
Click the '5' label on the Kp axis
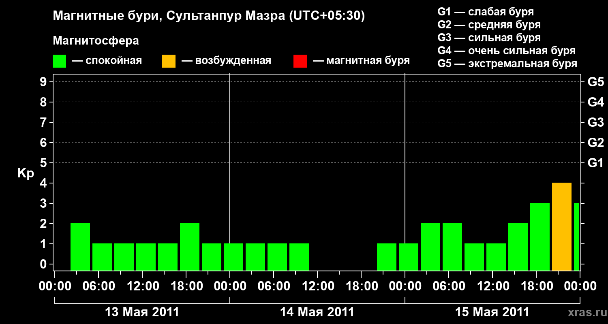coord(44,163)
